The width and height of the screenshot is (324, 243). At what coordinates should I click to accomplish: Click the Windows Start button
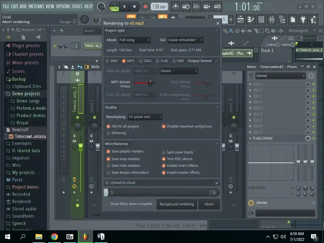click(8, 237)
